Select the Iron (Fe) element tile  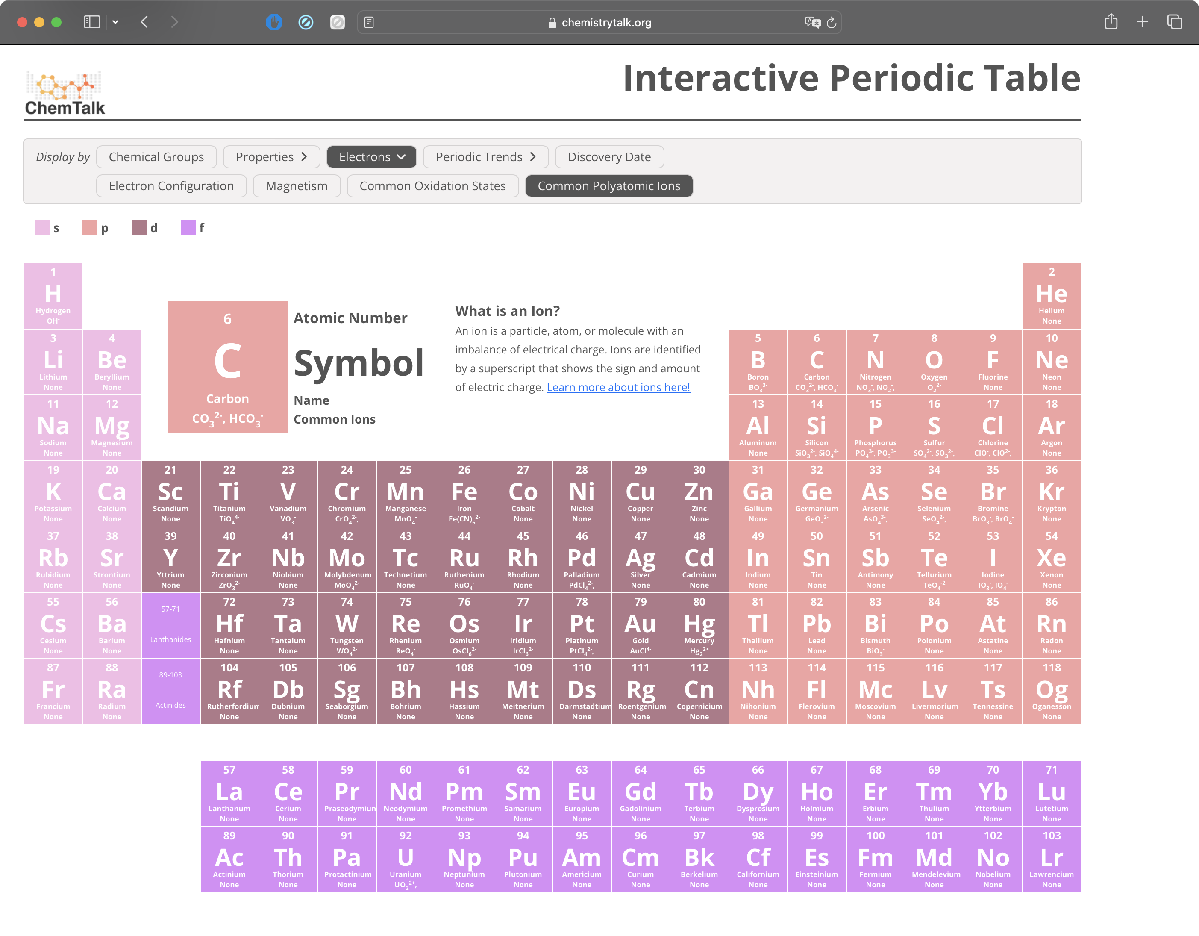(x=464, y=494)
